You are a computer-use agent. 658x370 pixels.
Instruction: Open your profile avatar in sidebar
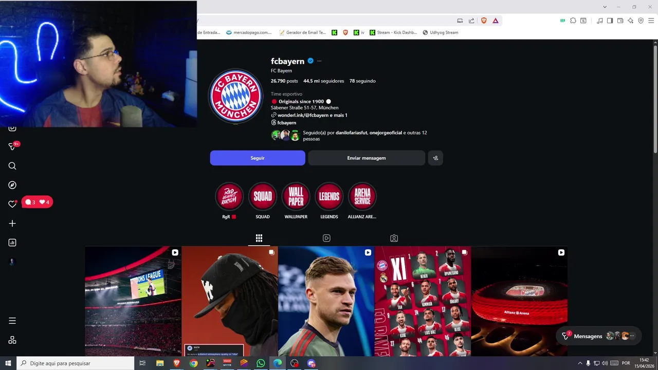(12, 262)
